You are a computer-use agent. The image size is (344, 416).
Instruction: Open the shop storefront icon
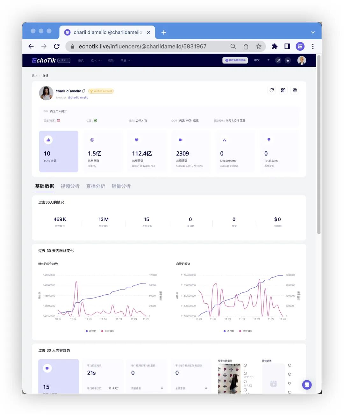pos(295,90)
